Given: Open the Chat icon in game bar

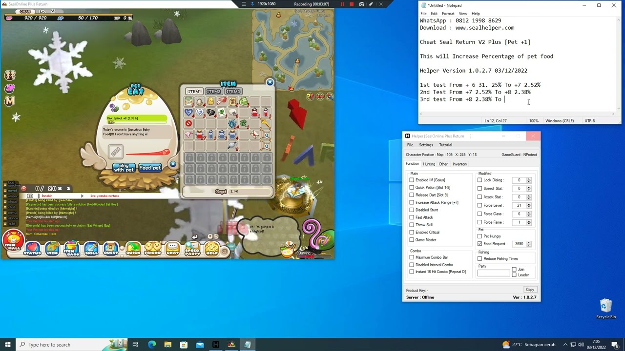Looking at the screenshot, I should (x=172, y=249).
